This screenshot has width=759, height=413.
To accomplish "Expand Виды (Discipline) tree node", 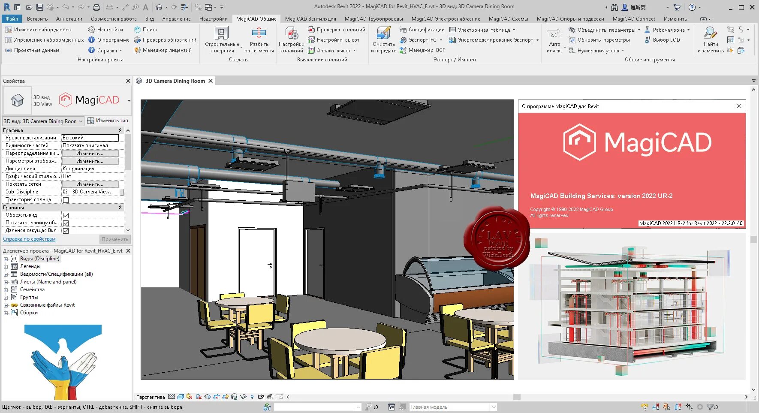I will pyautogui.click(x=6, y=259).
